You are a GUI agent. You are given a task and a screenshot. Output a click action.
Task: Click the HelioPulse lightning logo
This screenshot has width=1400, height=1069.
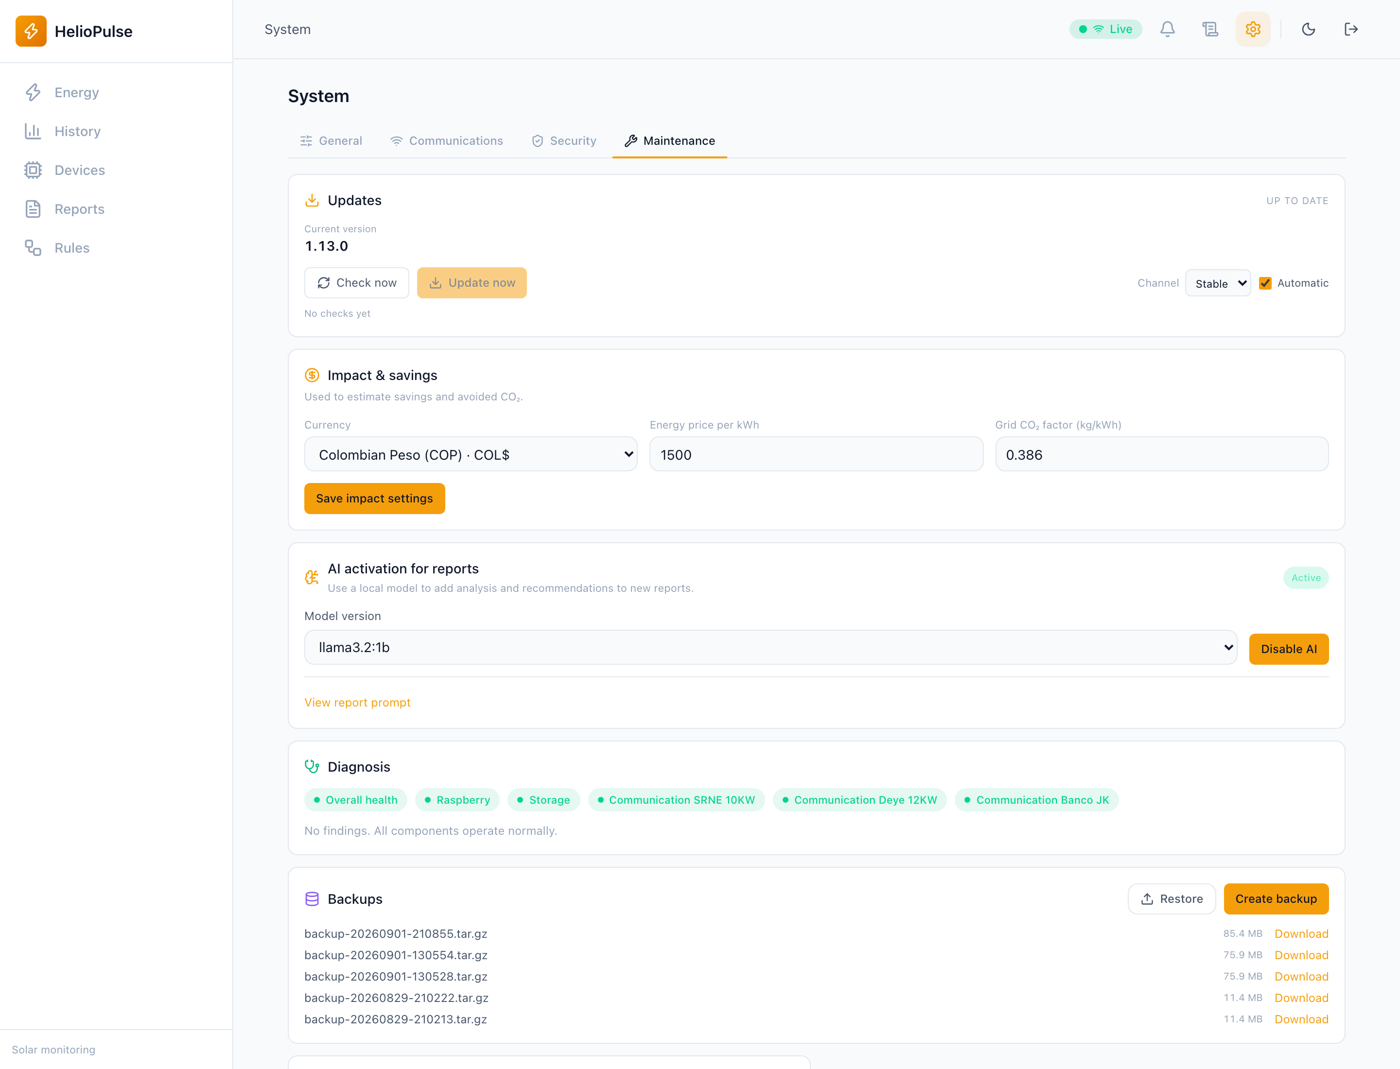pos(31,31)
